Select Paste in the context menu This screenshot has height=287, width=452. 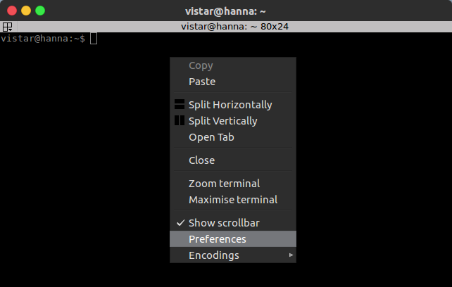(x=233, y=82)
